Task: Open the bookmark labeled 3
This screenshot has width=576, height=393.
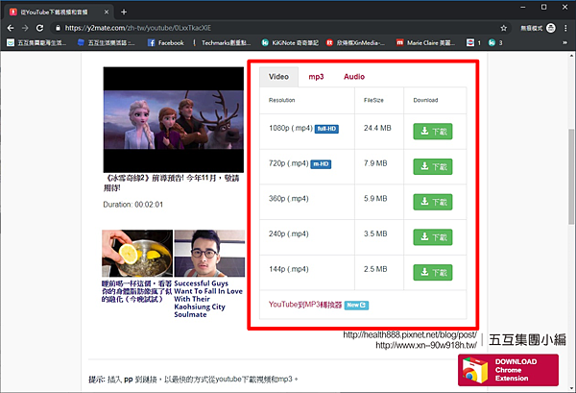Action: coord(495,42)
